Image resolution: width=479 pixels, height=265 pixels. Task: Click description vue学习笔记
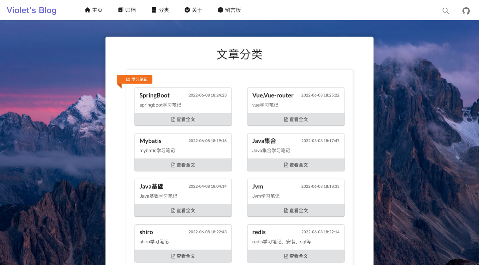tap(265, 105)
